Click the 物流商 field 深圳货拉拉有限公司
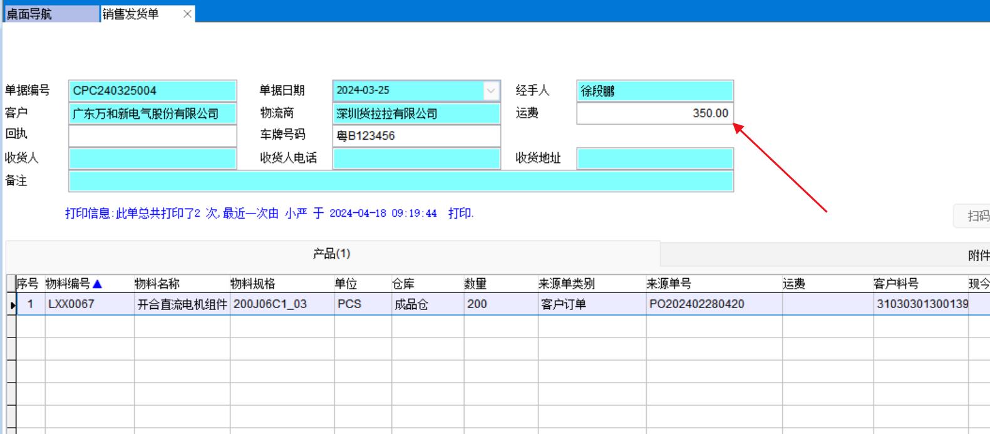 click(416, 113)
